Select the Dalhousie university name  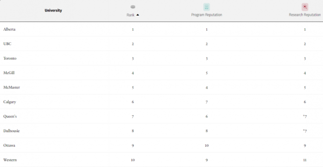(x=11, y=131)
